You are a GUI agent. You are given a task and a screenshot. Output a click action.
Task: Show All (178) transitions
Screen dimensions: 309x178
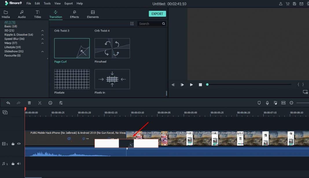pos(10,22)
